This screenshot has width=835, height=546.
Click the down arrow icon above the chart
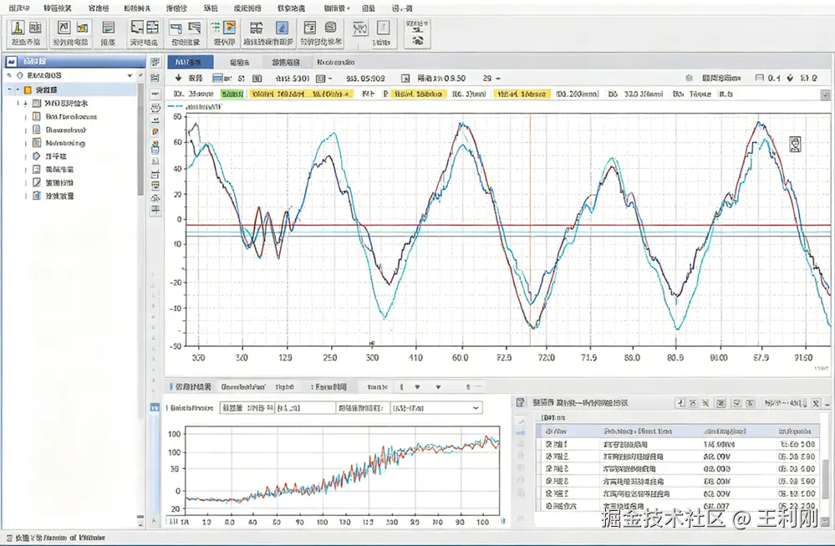coord(178,78)
